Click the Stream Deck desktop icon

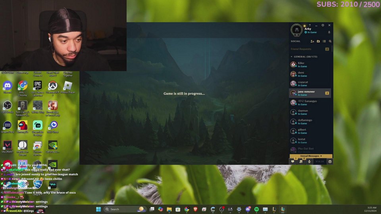click(7, 127)
